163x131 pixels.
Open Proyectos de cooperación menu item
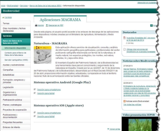pyautogui.click(x=16, y=110)
